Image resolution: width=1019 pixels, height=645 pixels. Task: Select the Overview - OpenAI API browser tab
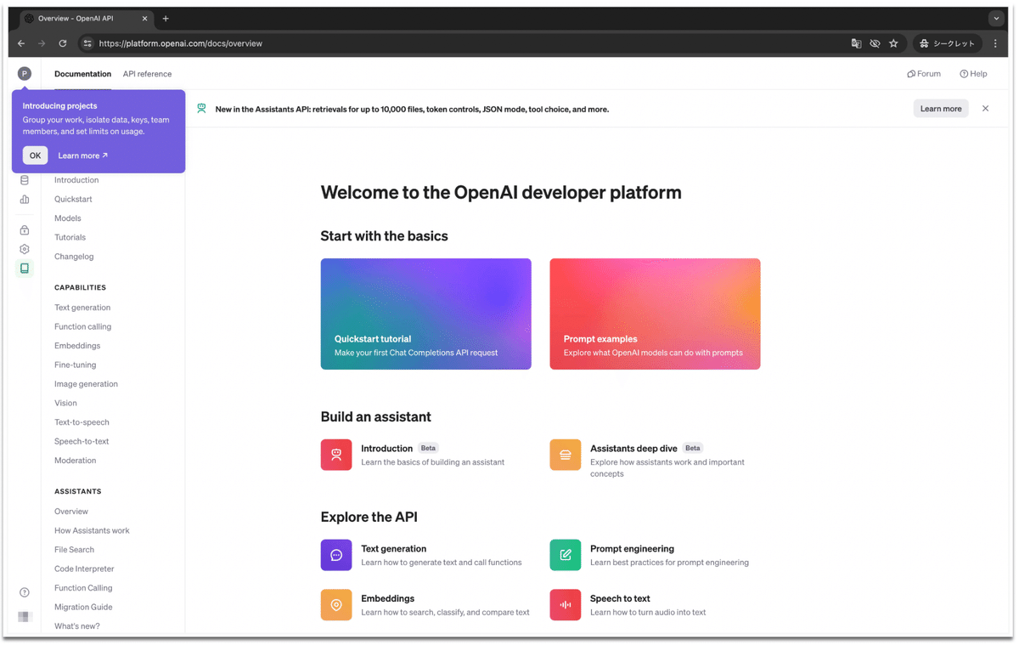click(x=85, y=19)
